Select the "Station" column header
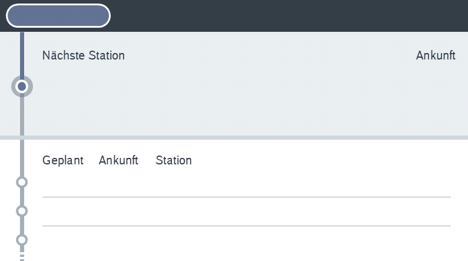 (x=174, y=160)
